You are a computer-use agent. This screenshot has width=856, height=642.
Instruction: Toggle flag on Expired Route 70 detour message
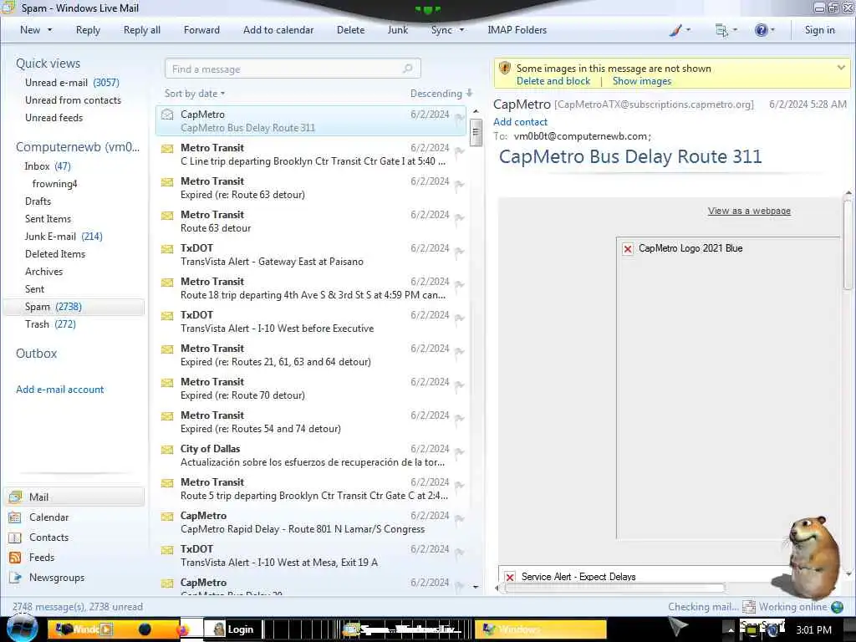[x=459, y=385]
